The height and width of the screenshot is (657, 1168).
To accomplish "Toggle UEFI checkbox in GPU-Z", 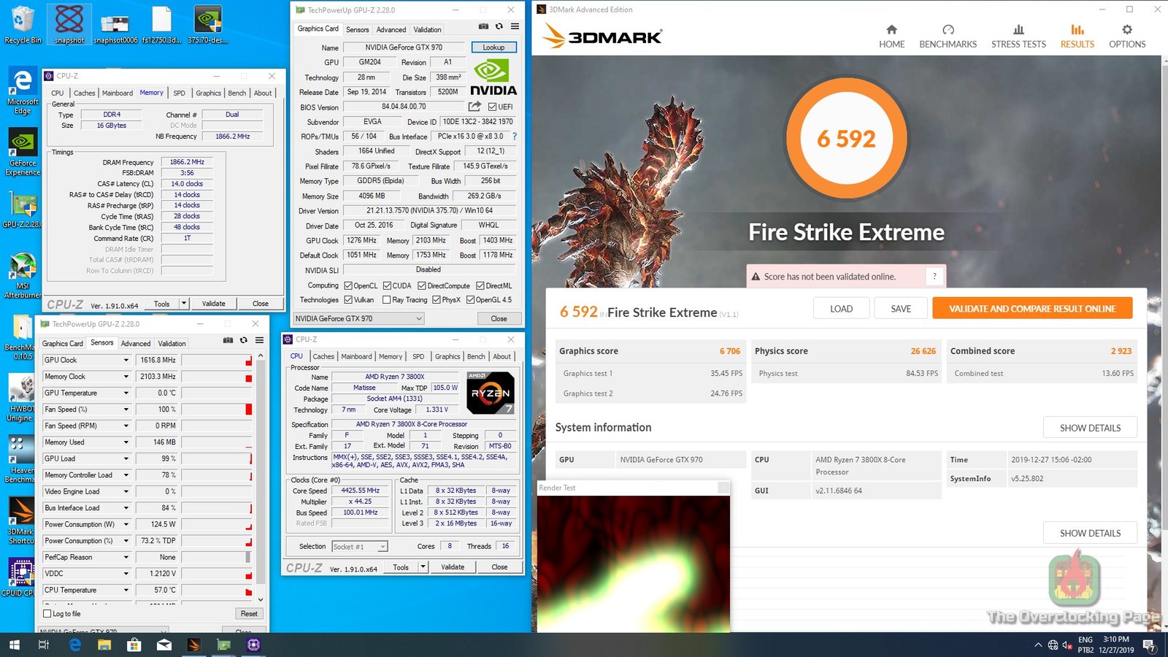I will tap(492, 107).
